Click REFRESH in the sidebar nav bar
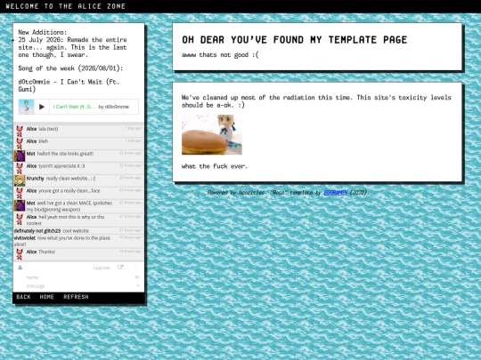481x360 pixels. point(76,297)
